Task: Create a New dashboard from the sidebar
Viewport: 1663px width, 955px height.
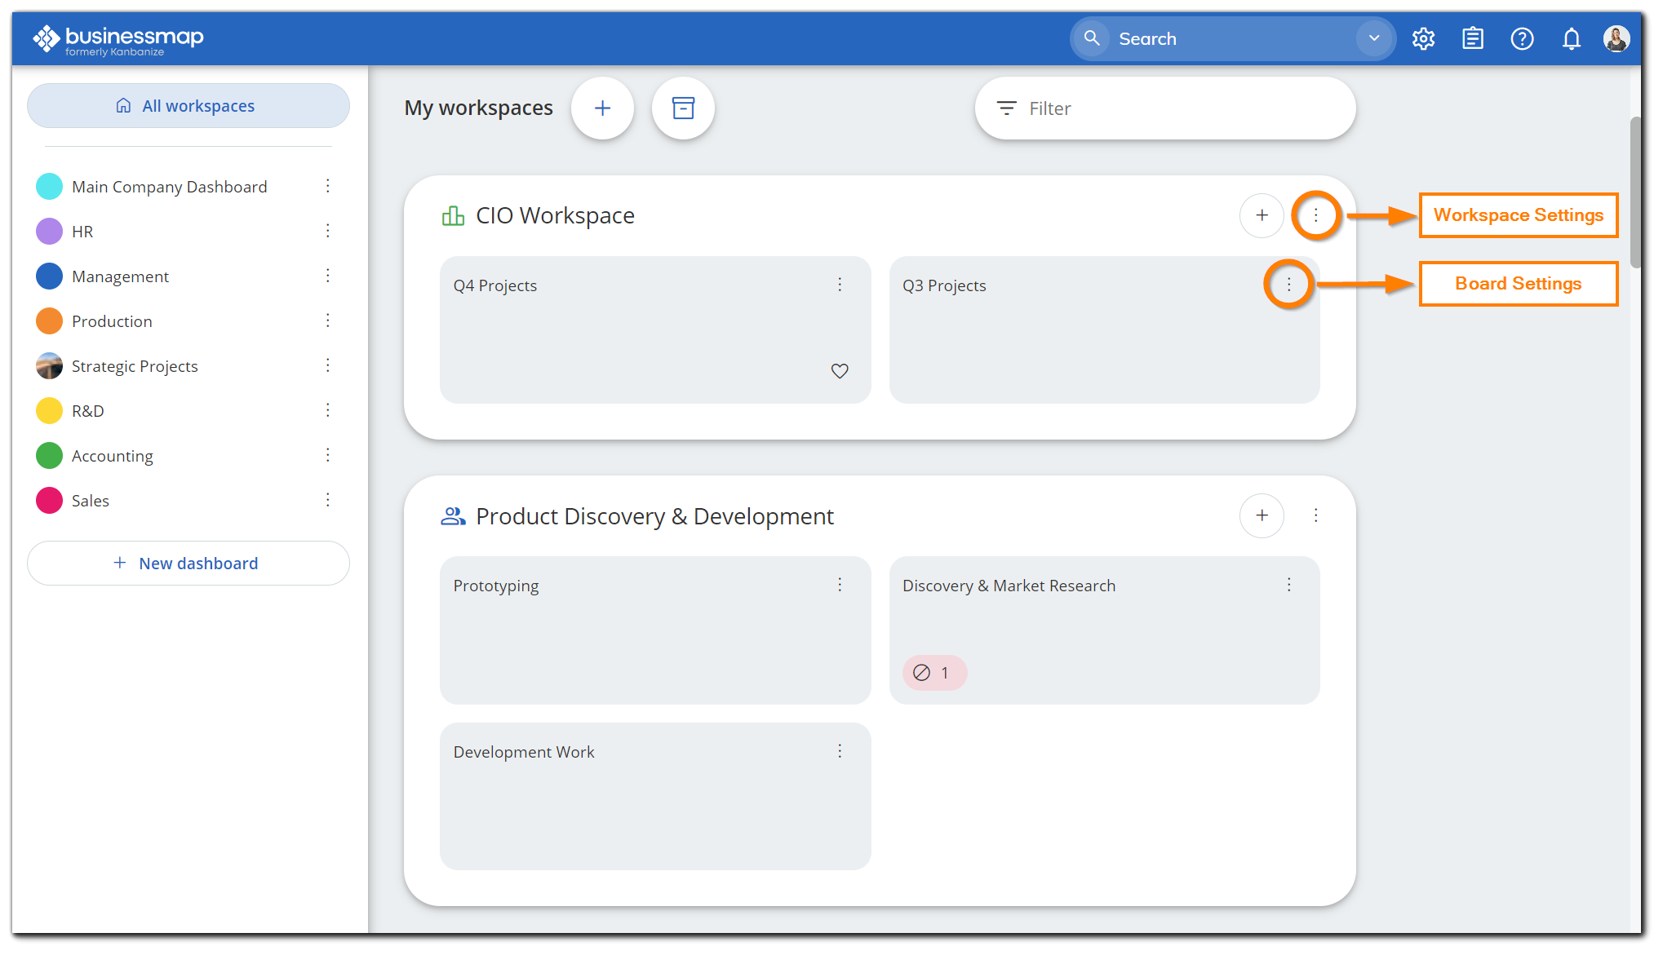Action: 188,563
